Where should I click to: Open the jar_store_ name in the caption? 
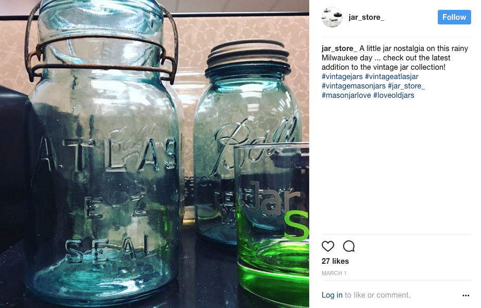point(339,48)
